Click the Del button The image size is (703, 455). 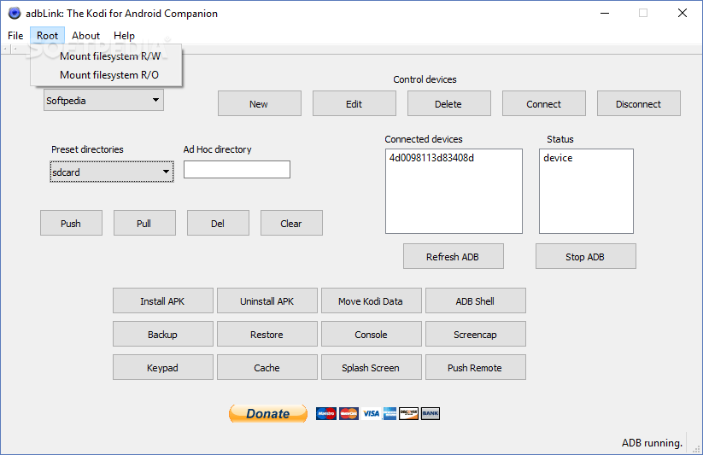coord(218,223)
